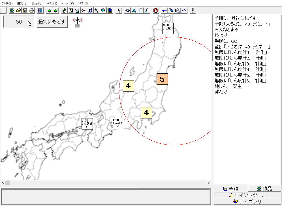
Task: Click the undo arrow icon
Action: coord(184,10)
